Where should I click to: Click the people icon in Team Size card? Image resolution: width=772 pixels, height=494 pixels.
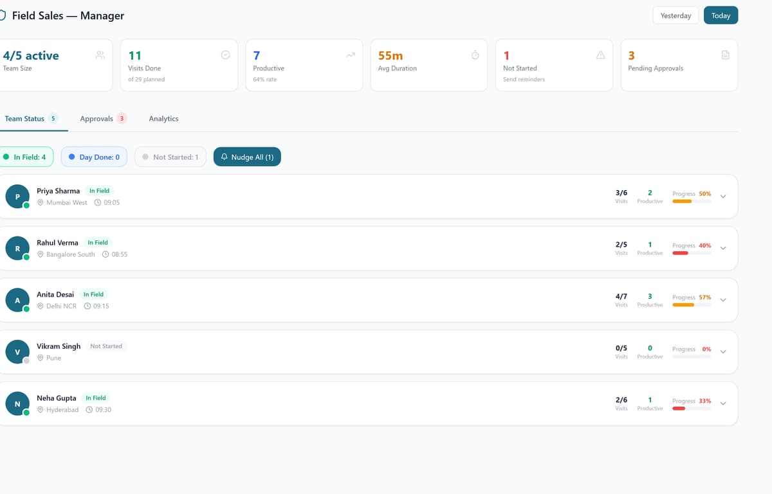tap(100, 55)
